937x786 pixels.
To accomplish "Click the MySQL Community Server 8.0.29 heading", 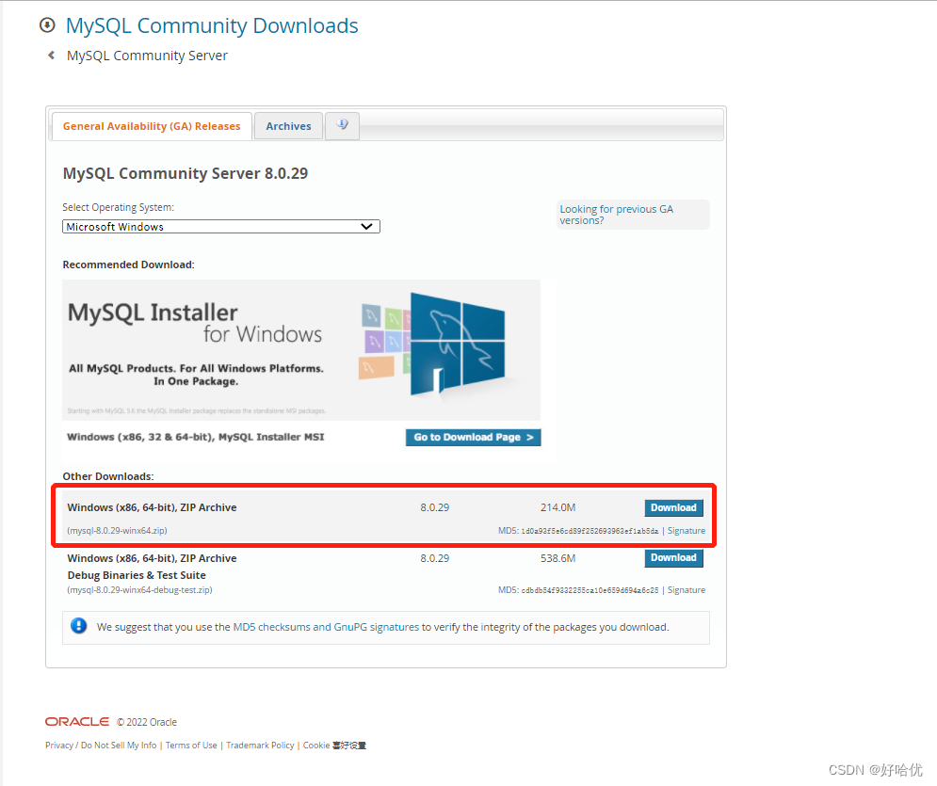I will (186, 173).
